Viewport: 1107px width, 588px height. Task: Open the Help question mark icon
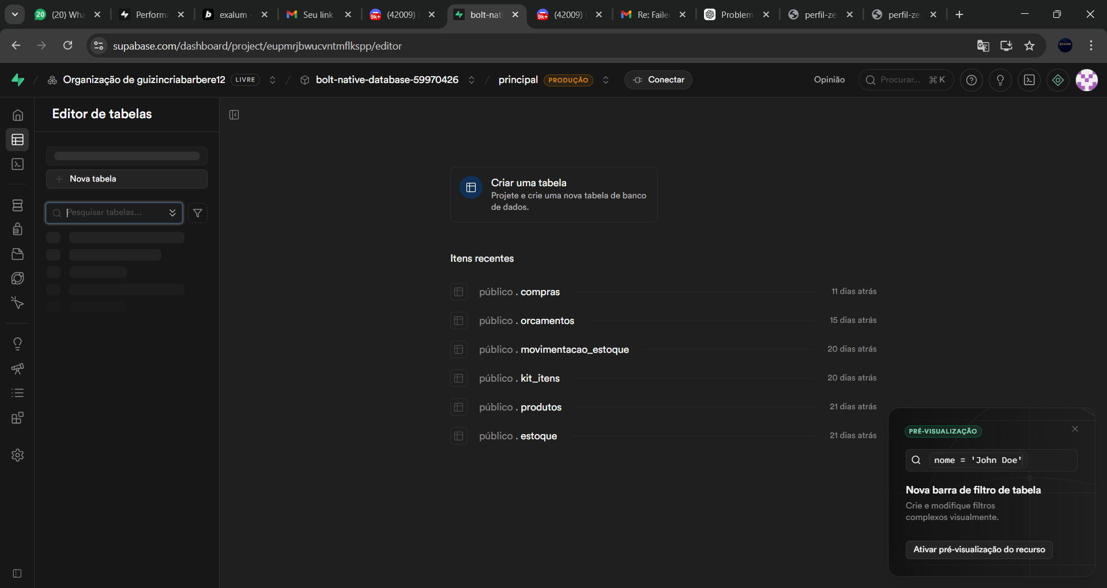tap(972, 80)
